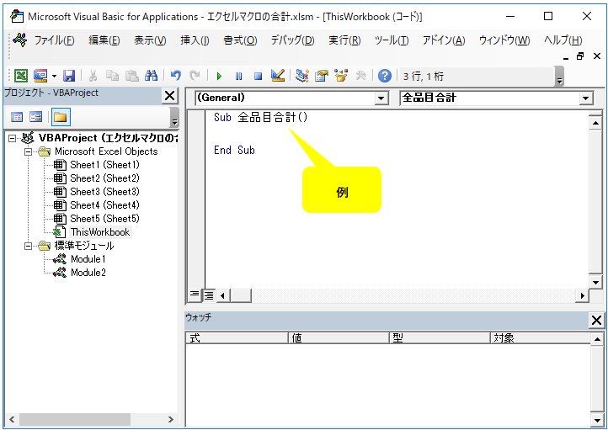Viewport: 608px width, 430px height.
Task: Open the 全品目合計 procedure dropdown
Action: 585,98
